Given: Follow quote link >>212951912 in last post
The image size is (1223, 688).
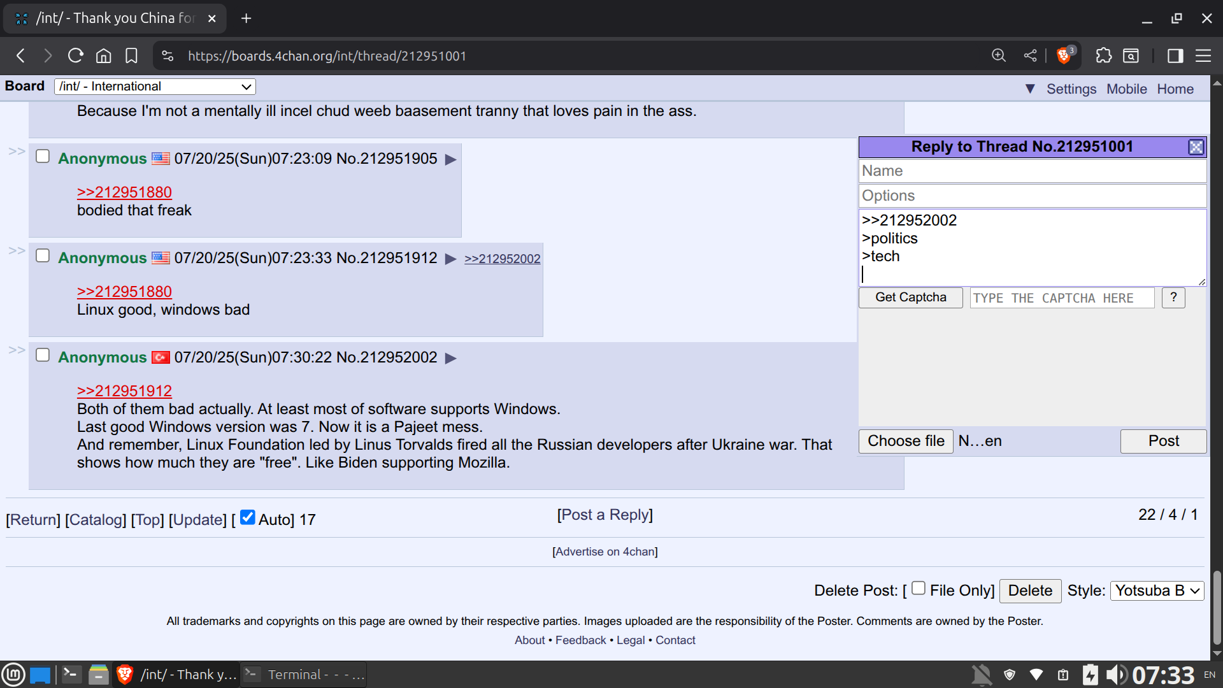Looking at the screenshot, I should pos(124,391).
